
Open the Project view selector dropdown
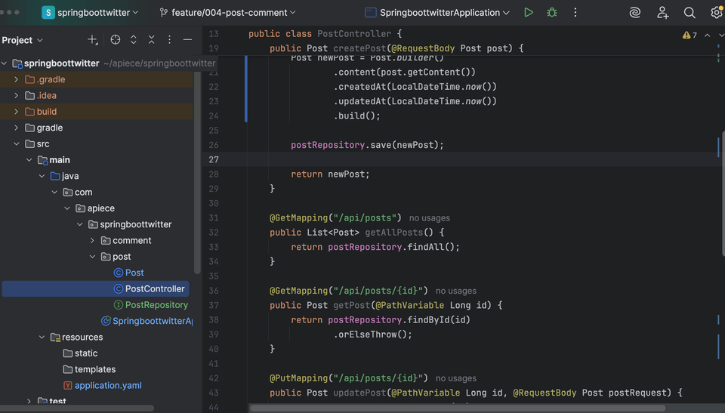[22, 40]
